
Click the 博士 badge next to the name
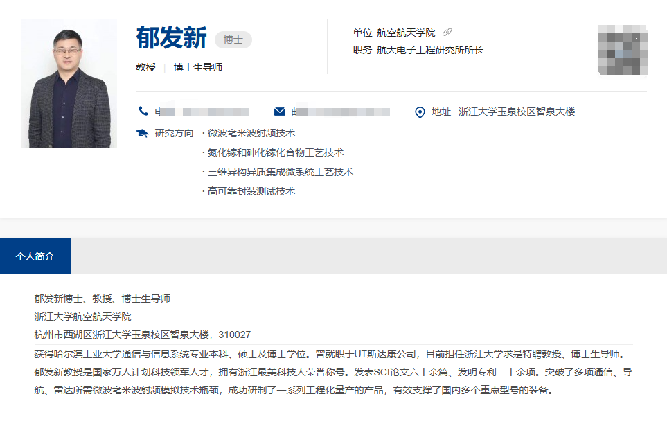pyautogui.click(x=233, y=39)
